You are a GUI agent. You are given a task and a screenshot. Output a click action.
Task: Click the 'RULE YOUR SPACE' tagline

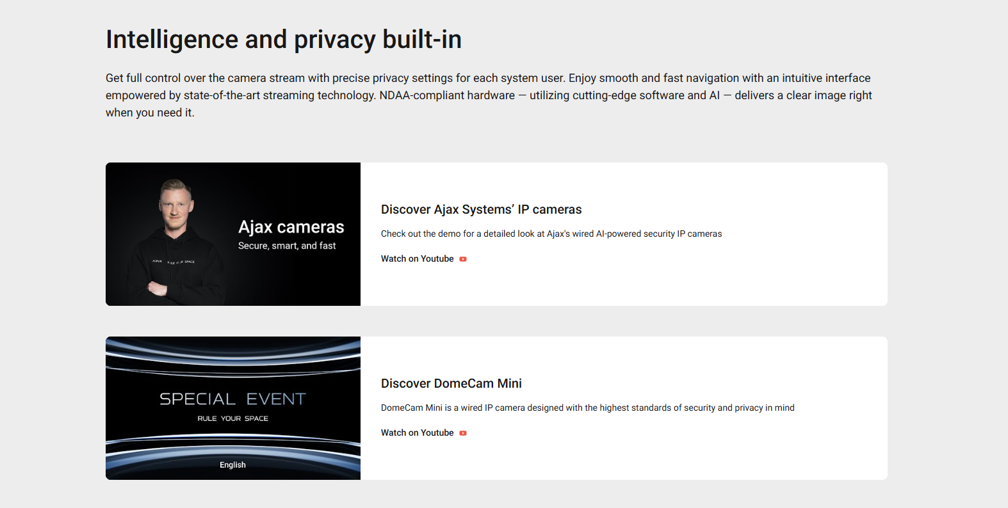coord(232,418)
